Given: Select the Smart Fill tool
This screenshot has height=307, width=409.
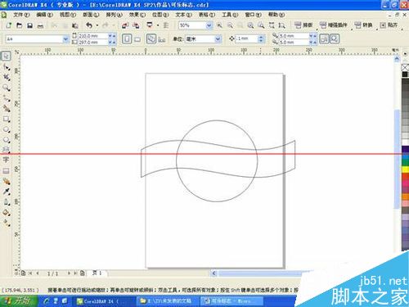Looking at the screenshot, I should point(6,108).
